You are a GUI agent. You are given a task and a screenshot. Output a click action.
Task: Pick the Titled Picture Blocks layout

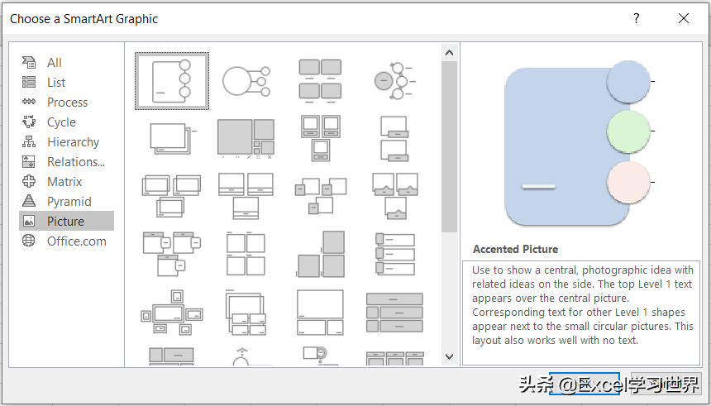[172, 254]
